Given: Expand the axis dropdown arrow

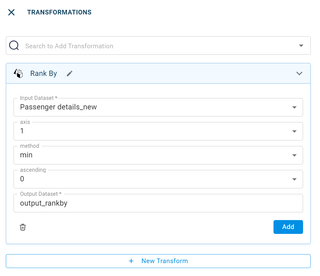Looking at the screenshot, I should pos(294,131).
